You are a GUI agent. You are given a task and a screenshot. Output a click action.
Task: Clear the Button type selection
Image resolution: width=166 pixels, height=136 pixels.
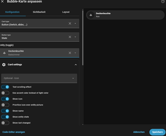70,37
